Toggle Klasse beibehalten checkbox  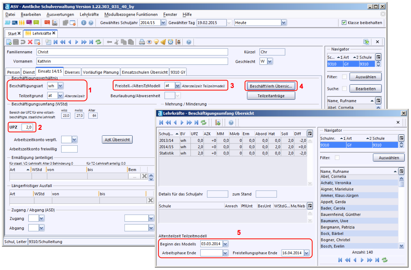(x=344, y=22)
